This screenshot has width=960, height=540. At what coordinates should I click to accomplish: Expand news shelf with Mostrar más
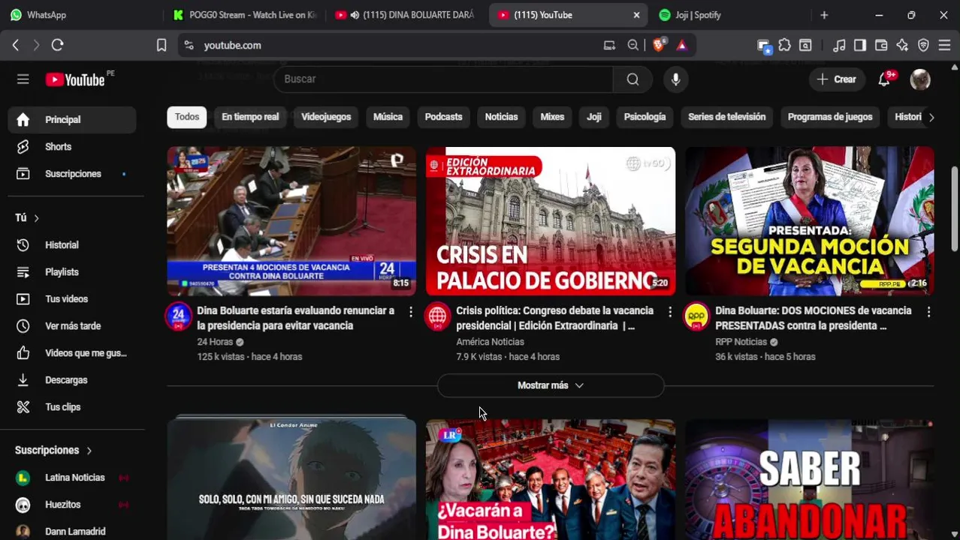[x=551, y=385]
